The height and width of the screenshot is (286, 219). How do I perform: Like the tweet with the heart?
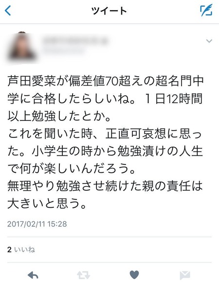134,275
